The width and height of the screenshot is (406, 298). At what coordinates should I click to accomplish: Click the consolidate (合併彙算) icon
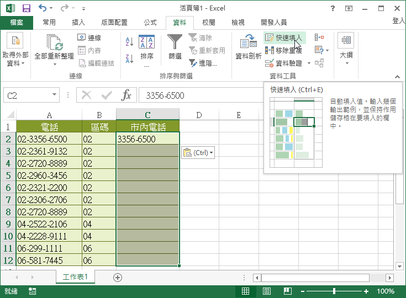coord(319,38)
